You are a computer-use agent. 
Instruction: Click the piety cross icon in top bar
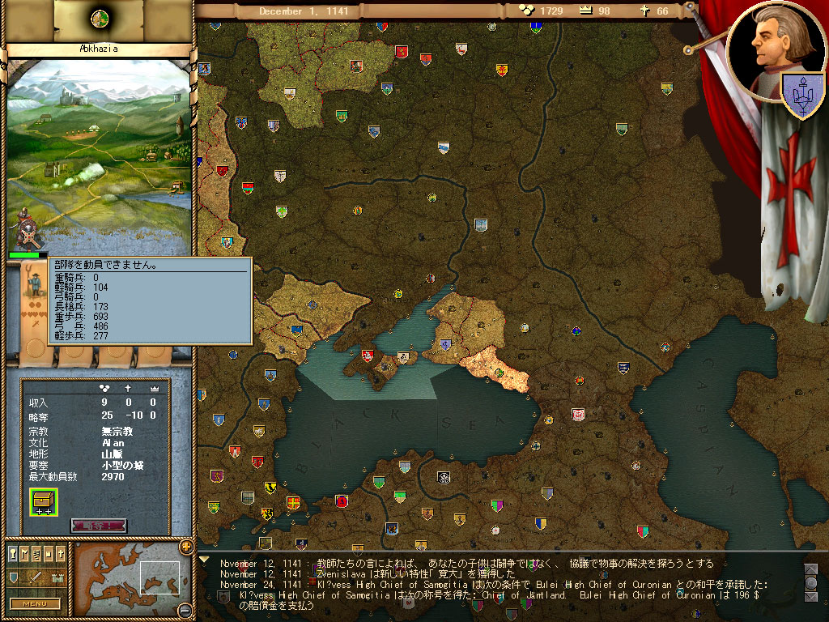pos(644,11)
